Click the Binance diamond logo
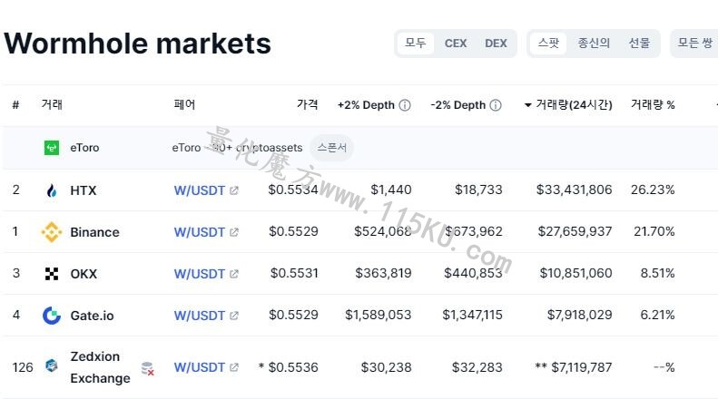This screenshot has width=718, height=399. tap(52, 232)
